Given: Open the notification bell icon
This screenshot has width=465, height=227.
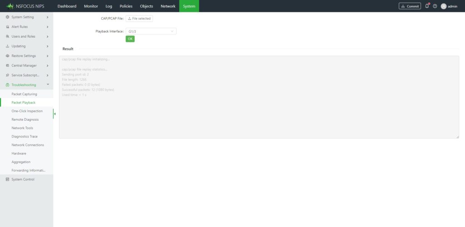Looking at the screenshot, I should coord(427,6).
